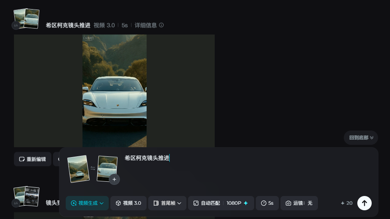Click quote icon on lower thumbnail stack
390x219 pixels.
(x=16, y=203)
